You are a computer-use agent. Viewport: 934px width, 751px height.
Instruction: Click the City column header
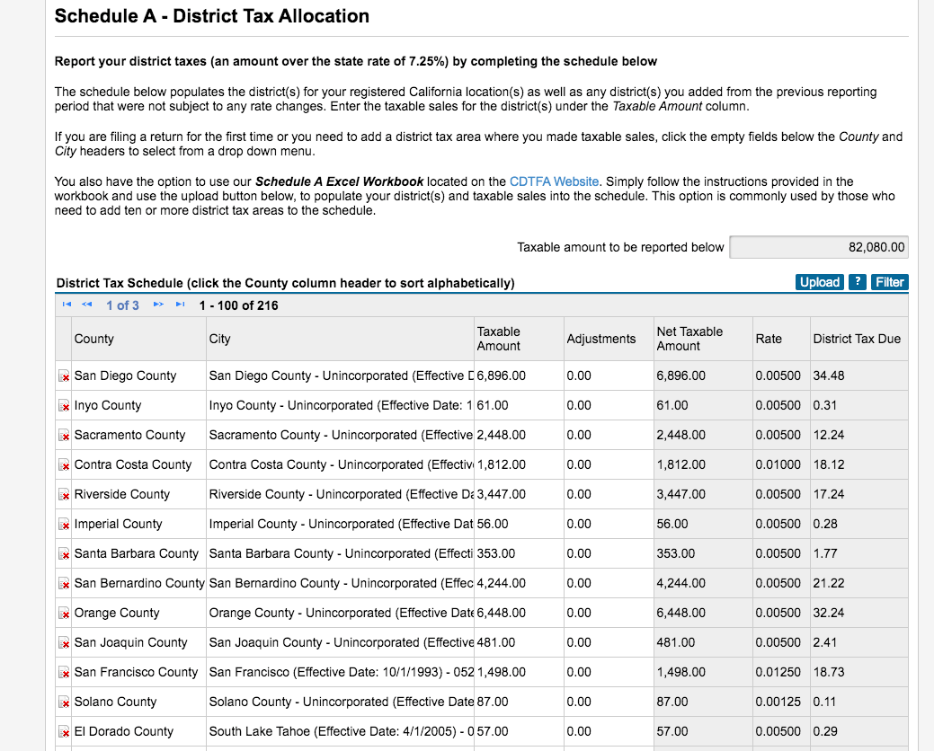pyautogui.click(x=219, y=339)
